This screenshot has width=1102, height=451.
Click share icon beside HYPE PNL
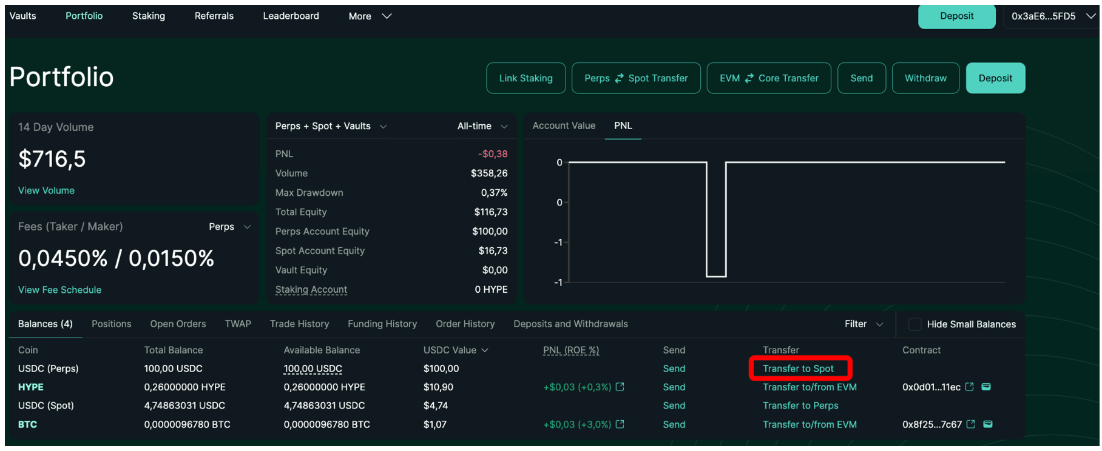(x=620, y=387)
